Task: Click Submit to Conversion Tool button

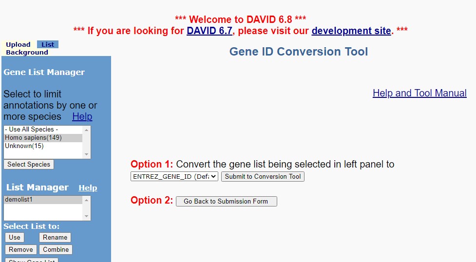Action: point(263,177)
